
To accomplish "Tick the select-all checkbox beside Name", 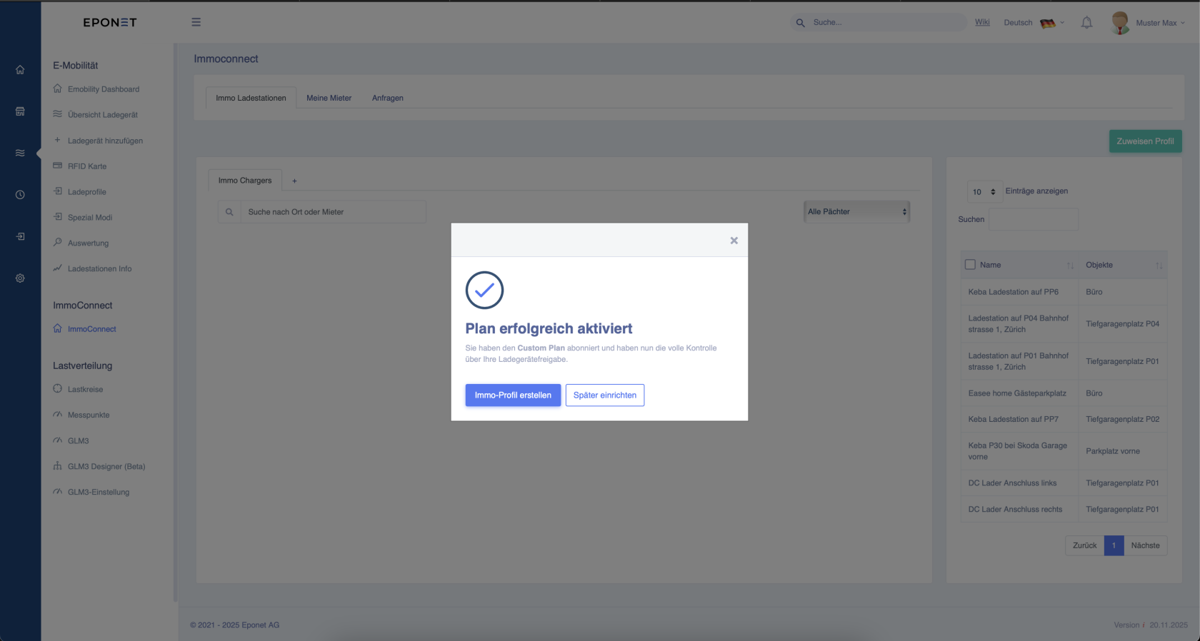I will coord(970,265).
